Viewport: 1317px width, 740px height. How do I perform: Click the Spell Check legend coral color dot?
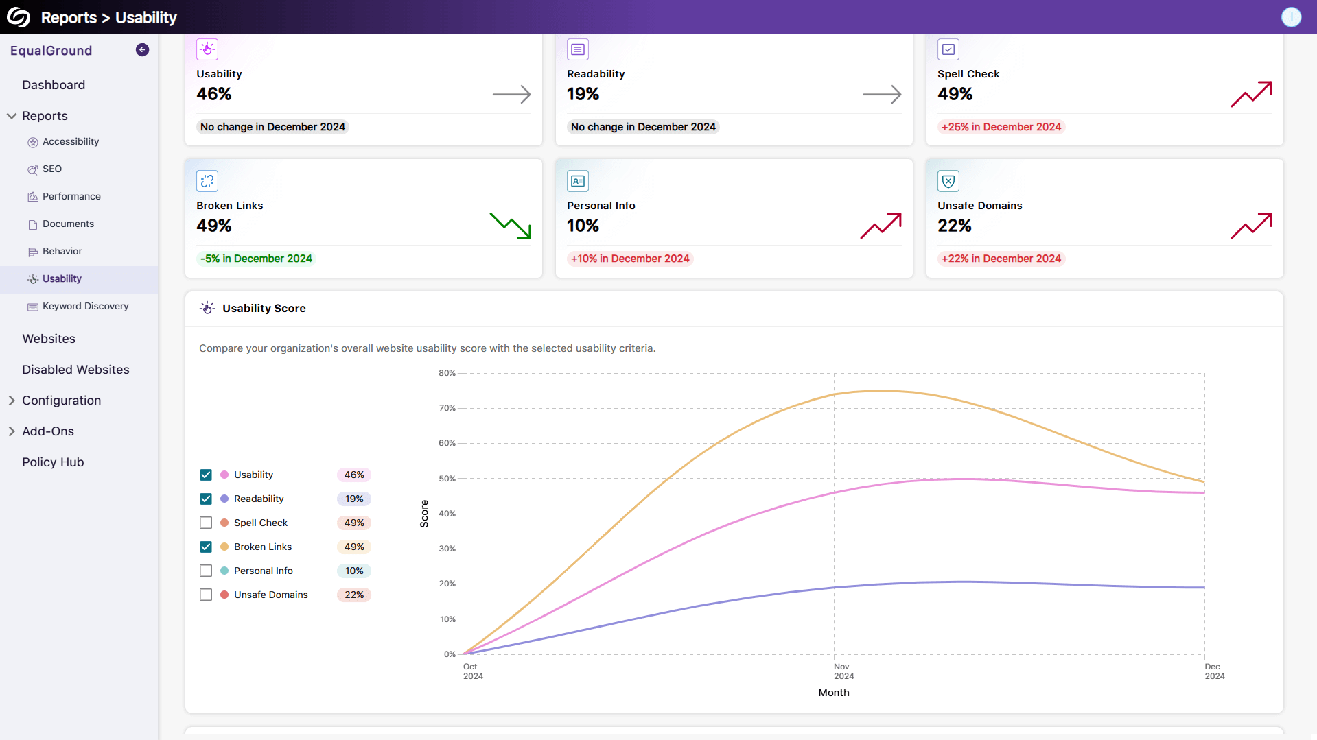224,523
